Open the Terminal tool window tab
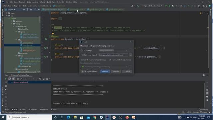The height and width of the screenshot is (120, 213). pos(44,110)
